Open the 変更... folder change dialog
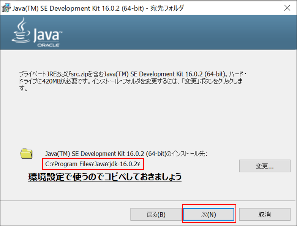The width and height of the screenshot is (297, 226). pos(265,166)
